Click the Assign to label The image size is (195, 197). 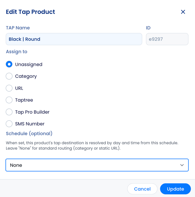(x=17, y=52)
